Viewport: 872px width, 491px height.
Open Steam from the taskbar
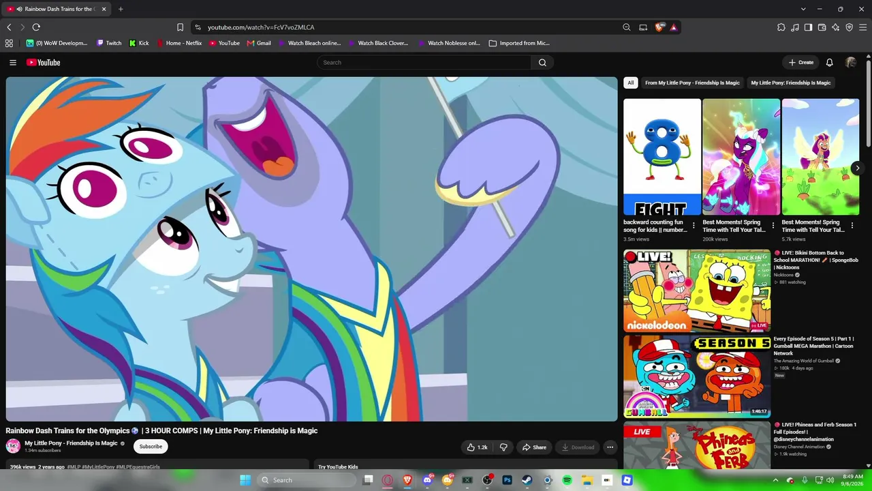click(527, 480)
